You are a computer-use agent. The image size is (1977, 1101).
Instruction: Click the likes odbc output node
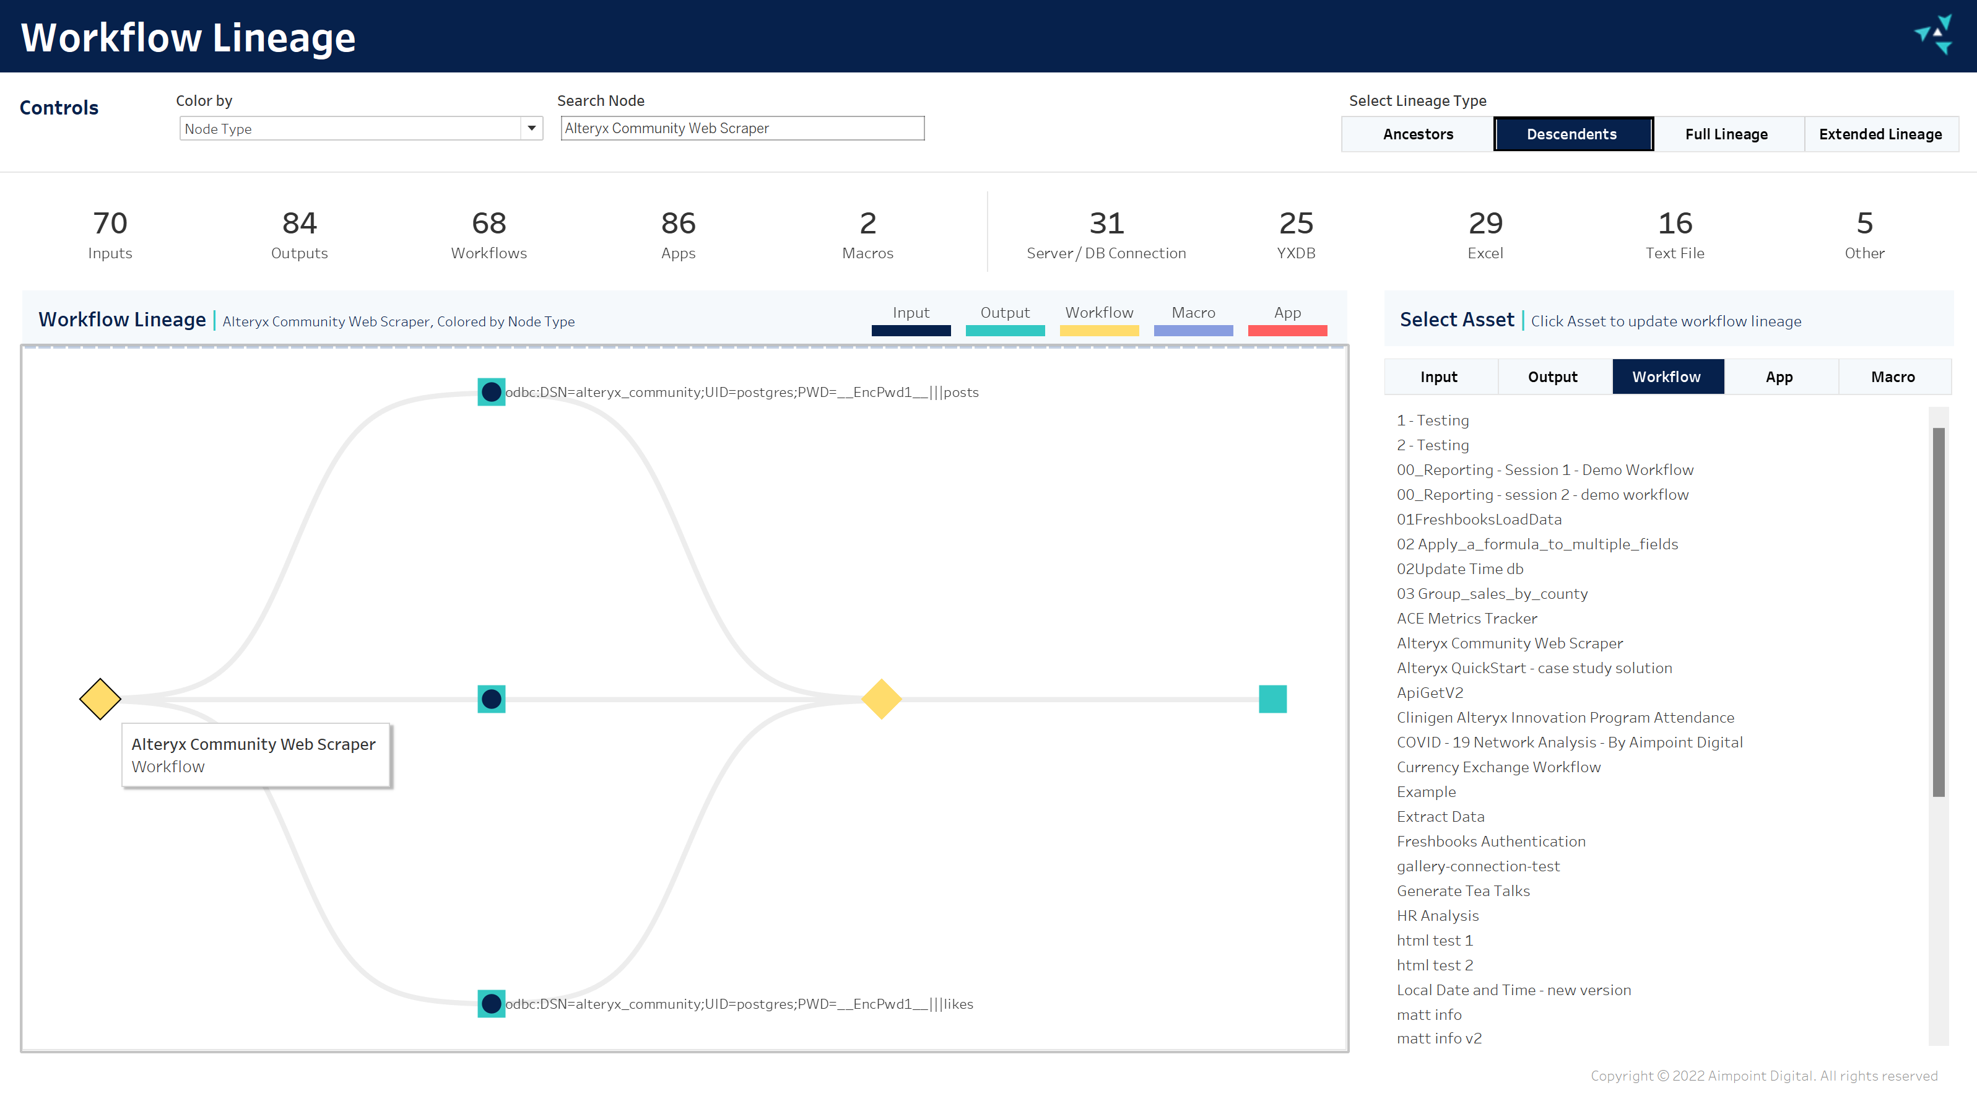(491, 1004)
